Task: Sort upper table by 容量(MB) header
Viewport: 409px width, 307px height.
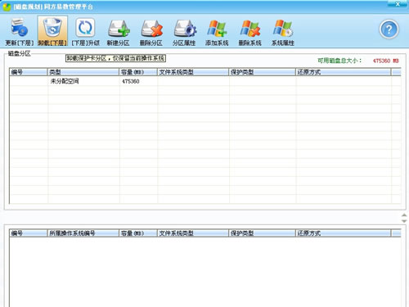Action: (x=138, y=72)
